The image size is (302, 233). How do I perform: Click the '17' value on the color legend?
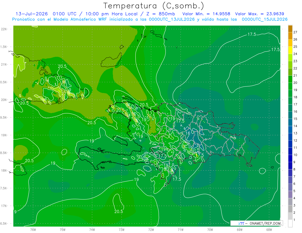[295, 104]
